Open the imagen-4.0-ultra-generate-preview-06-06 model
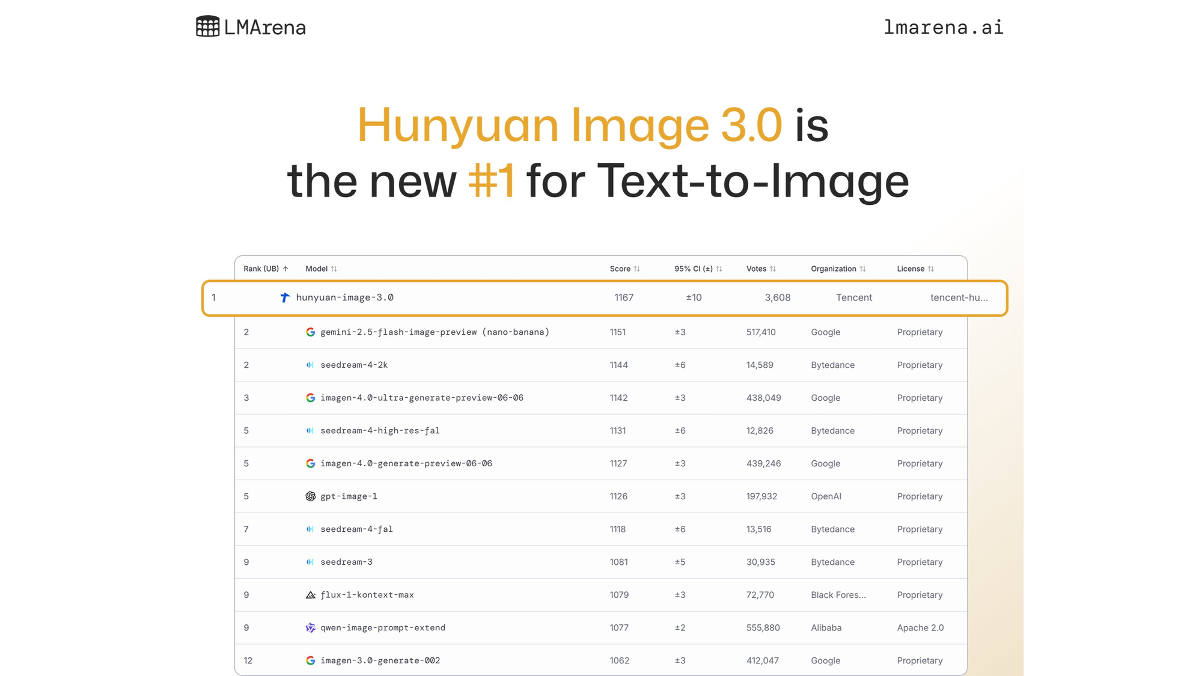Screen dimensions: 1202x676 [x=421, y=398]
